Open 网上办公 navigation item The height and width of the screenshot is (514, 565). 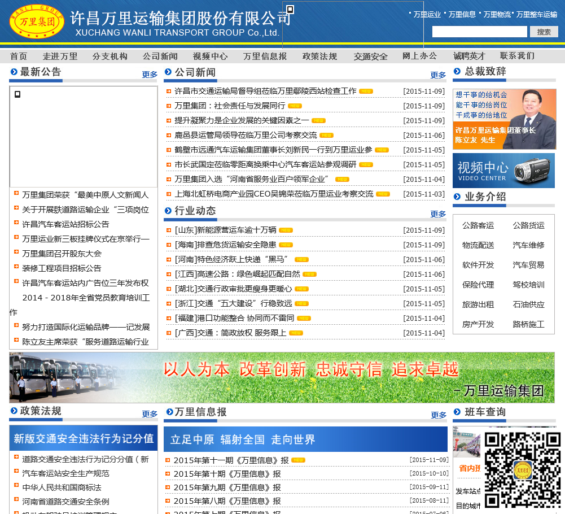pos(420,56)
